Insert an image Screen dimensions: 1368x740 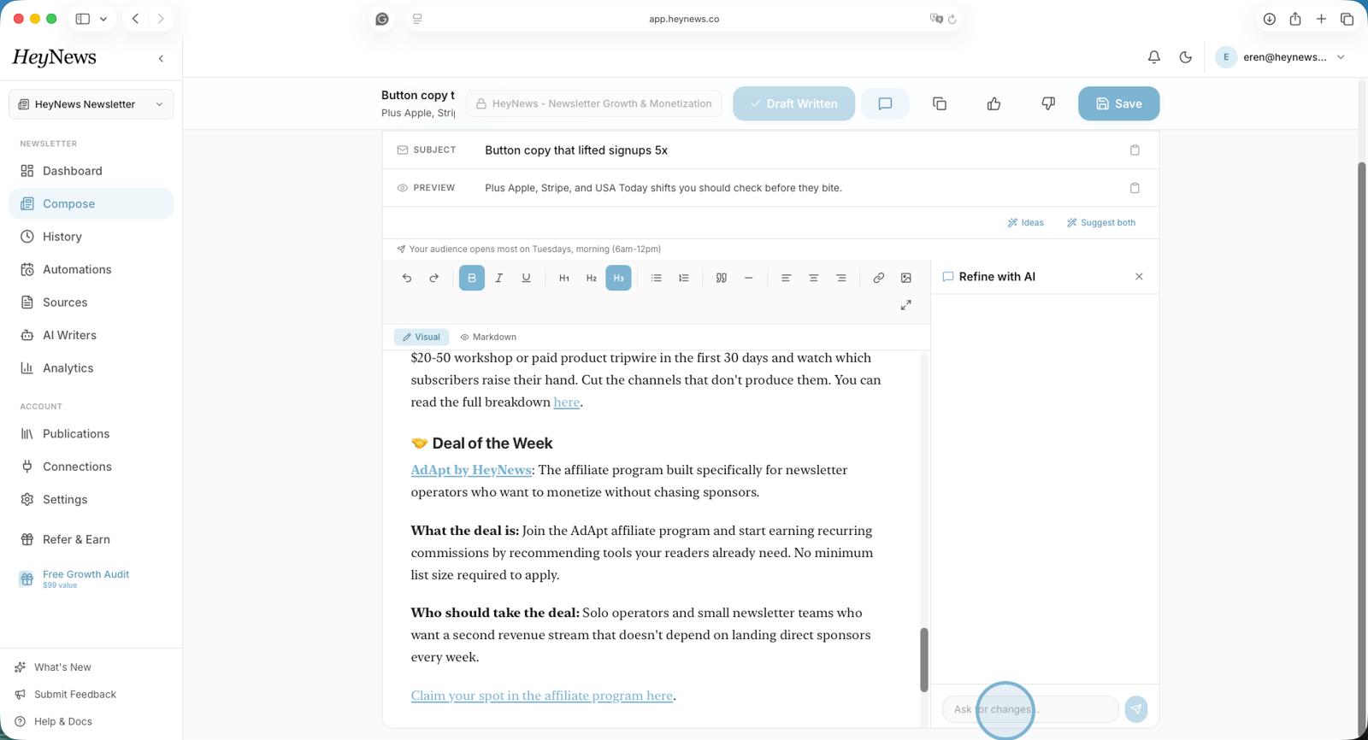coord(906,278)
